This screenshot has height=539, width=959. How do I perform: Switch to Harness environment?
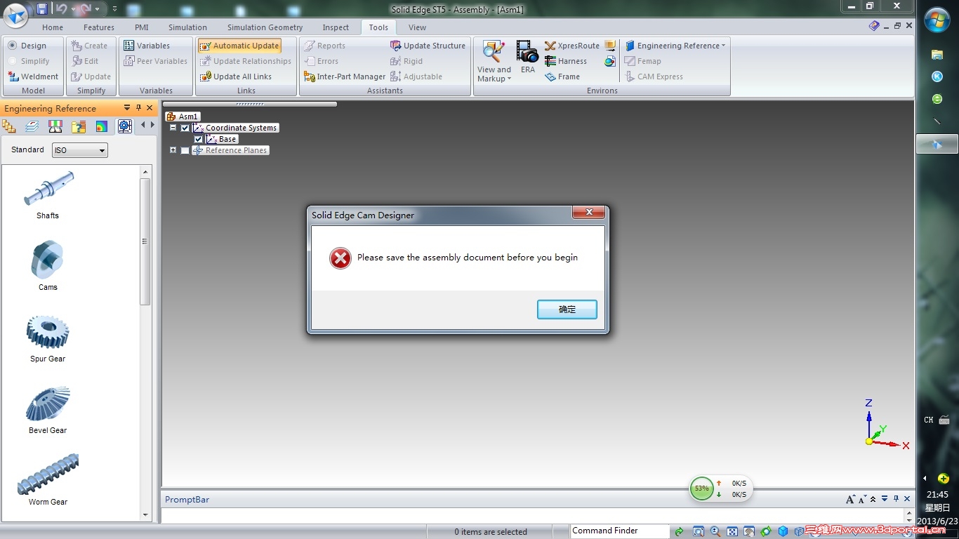(x=566, y=61)
